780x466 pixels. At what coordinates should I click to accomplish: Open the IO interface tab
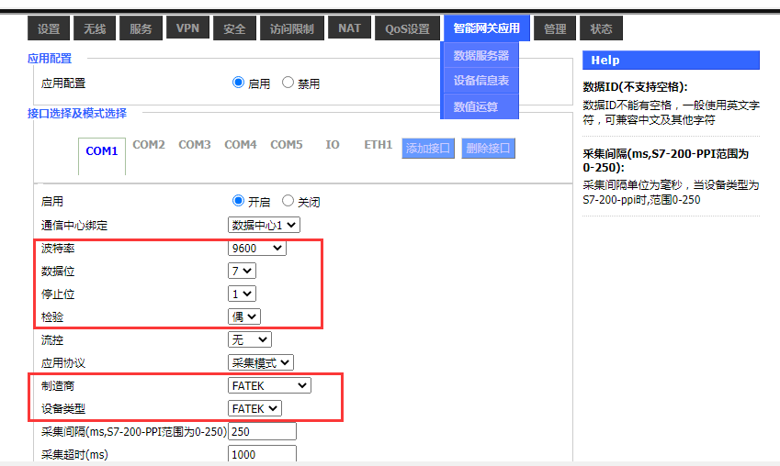tap(333, 145)
